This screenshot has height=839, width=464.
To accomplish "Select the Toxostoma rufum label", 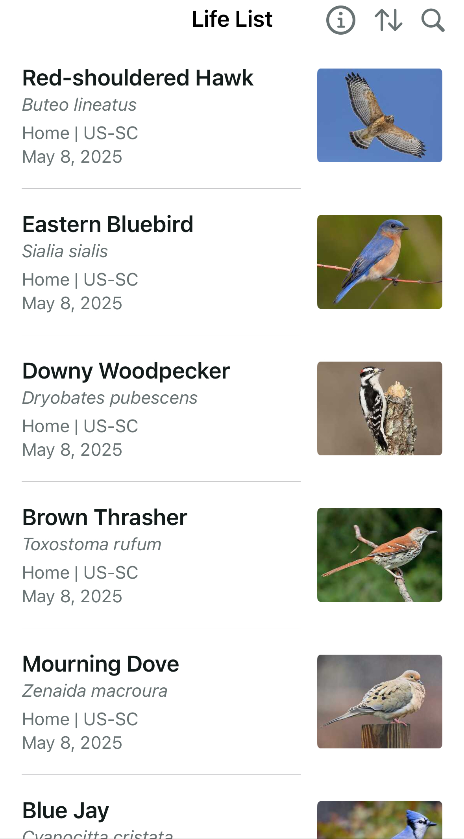I will click(x=92, y=544).
